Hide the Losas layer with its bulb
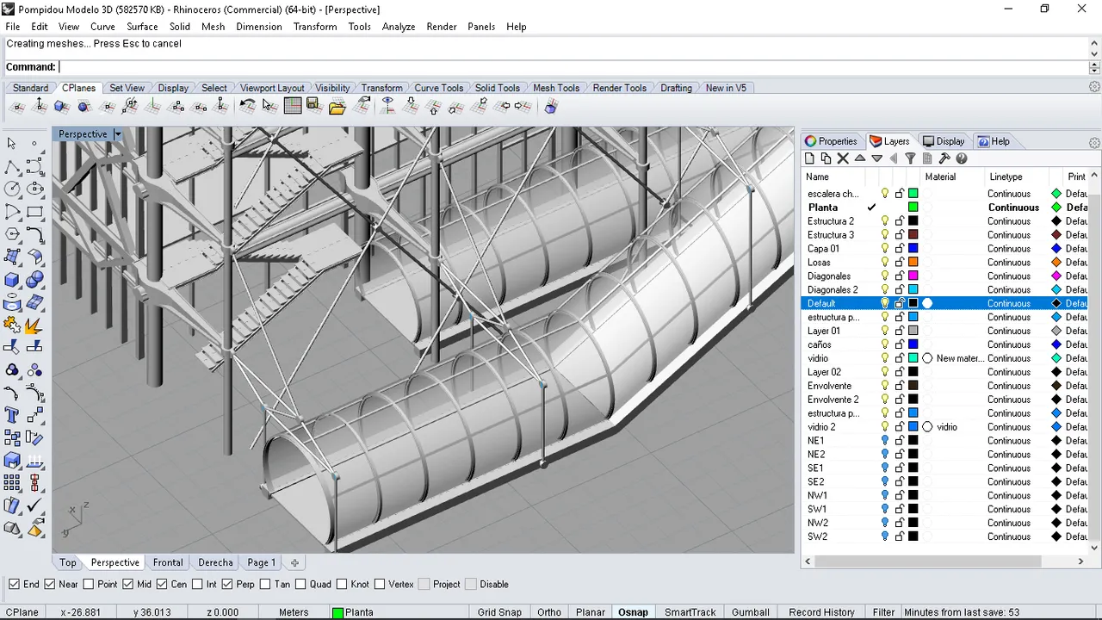1102x620 pixels. pos(884,262)
